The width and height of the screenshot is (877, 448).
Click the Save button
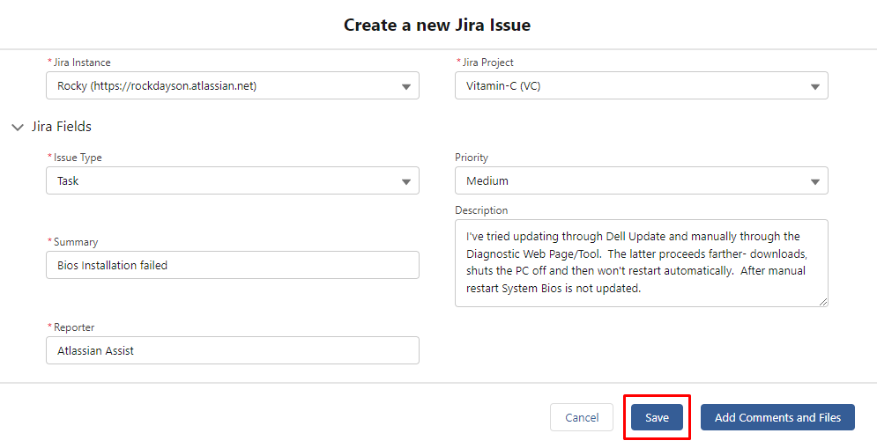(x=658, y=417)
